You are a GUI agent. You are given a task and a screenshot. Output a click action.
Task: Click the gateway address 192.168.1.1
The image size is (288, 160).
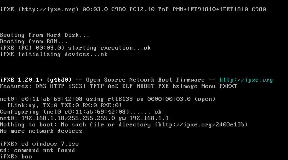point(149,118)
